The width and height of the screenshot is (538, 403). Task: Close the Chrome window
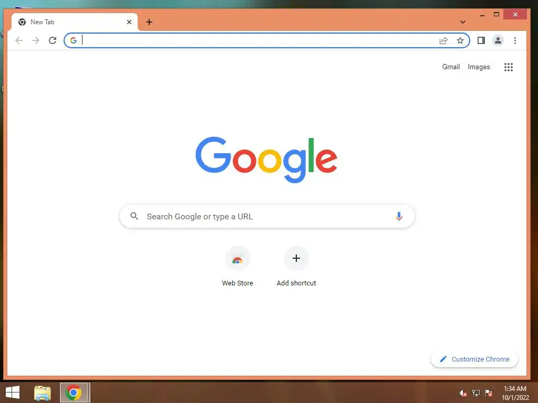tap(515, 14)
